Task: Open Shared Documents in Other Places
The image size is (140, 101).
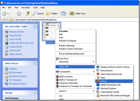Action: click(x=18, y=76)
